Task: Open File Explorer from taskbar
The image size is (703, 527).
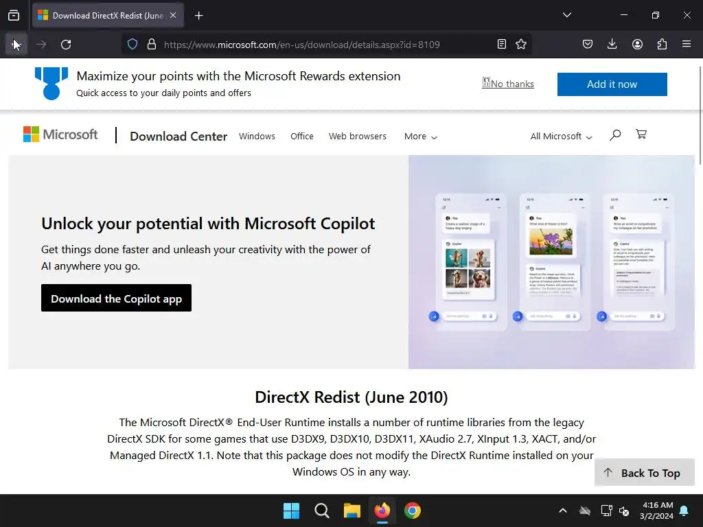Action: coord(352,511)
